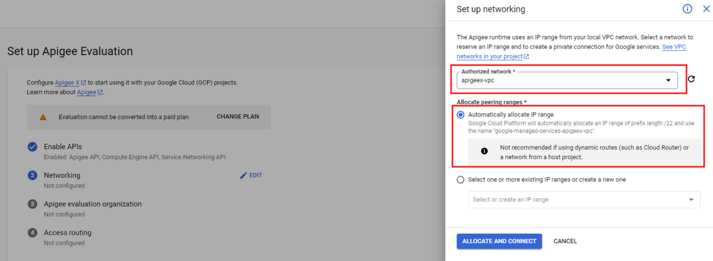Click 'Apigee evaluation organization' step title
The width and height of the screenshot is (713, 261).
point(93,204)
